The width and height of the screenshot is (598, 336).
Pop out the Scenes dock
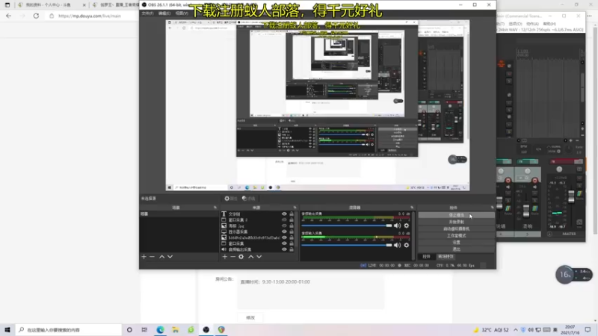[215, 208]
